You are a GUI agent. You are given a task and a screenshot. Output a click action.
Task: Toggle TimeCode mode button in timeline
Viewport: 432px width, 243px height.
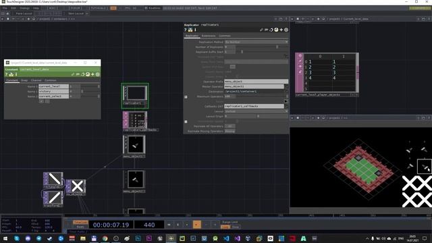tap(80, 222)
